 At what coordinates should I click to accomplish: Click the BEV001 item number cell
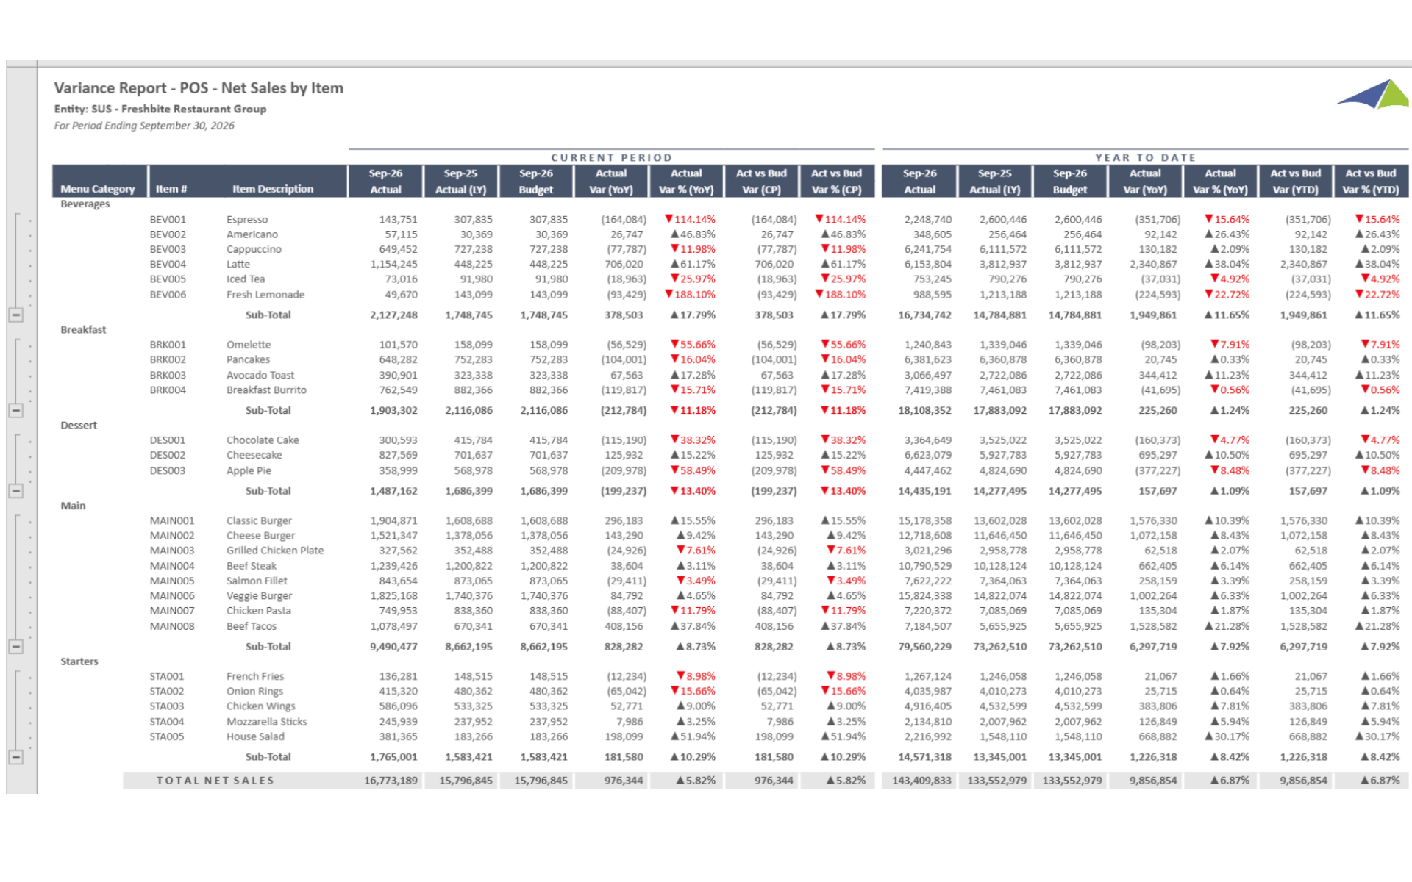[168, 219]
